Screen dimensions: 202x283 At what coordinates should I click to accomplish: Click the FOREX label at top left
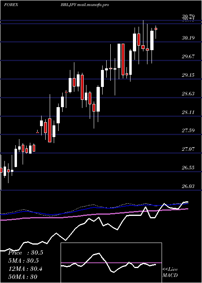click(x=11, y=5)
